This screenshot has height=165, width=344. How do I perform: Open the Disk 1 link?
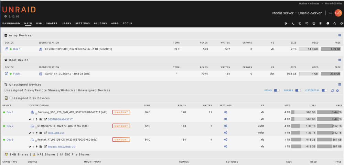(17, 49)
